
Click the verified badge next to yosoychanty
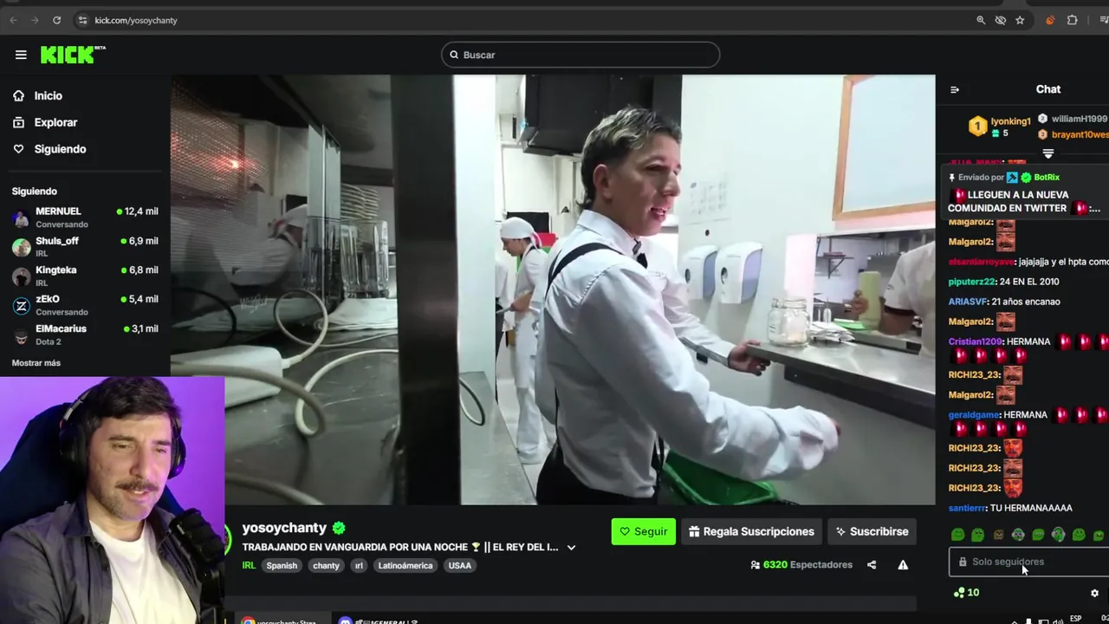pyautogui.click(x=339, y=528)
